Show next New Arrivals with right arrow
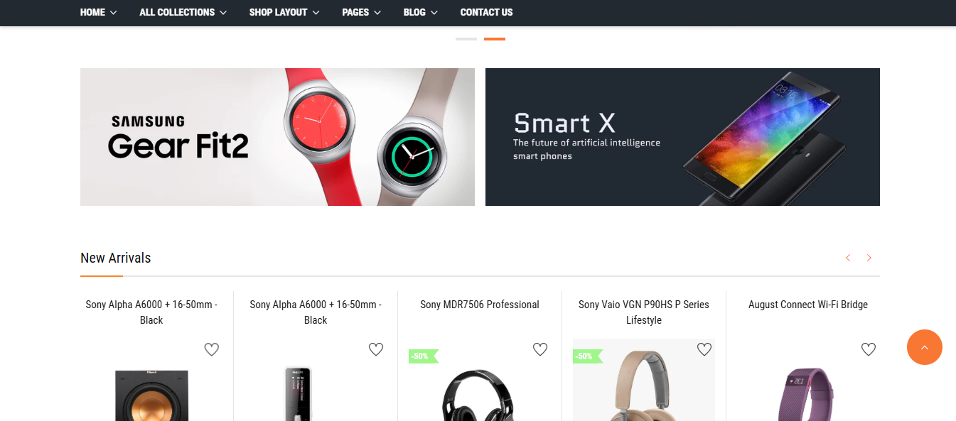956x421 pixels. (869, 258)
